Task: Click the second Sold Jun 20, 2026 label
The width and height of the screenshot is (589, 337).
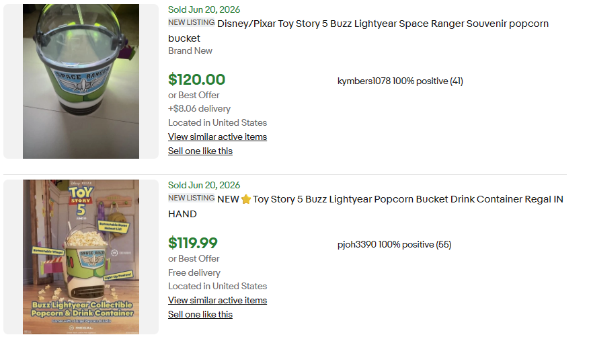Action: coord(204,185)
